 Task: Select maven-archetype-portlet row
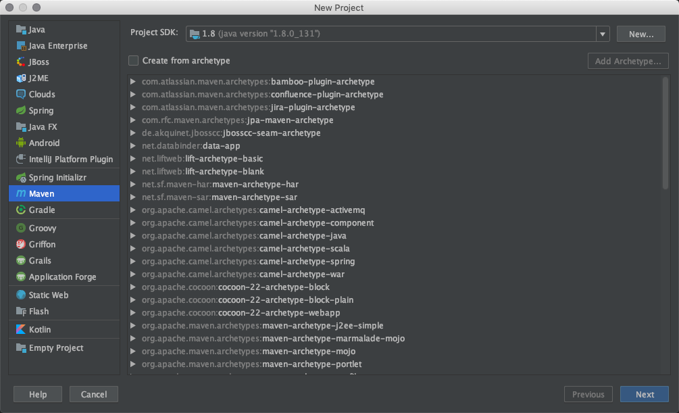pyautogui.click(x=394, y=364)
